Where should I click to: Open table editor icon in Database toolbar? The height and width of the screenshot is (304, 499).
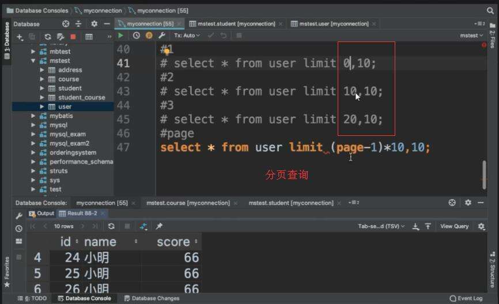pos(89,37)
